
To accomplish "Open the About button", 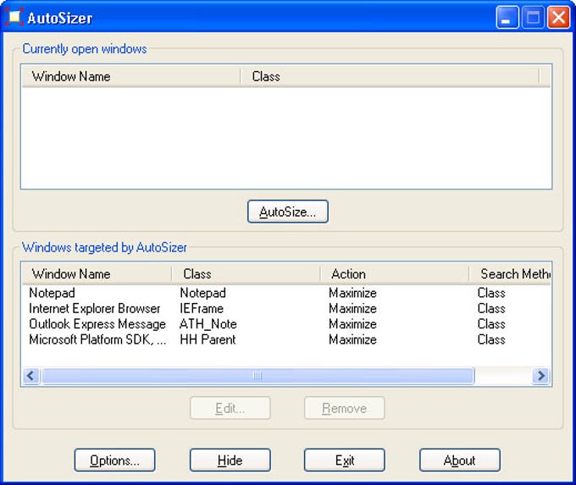I will 460,460.
